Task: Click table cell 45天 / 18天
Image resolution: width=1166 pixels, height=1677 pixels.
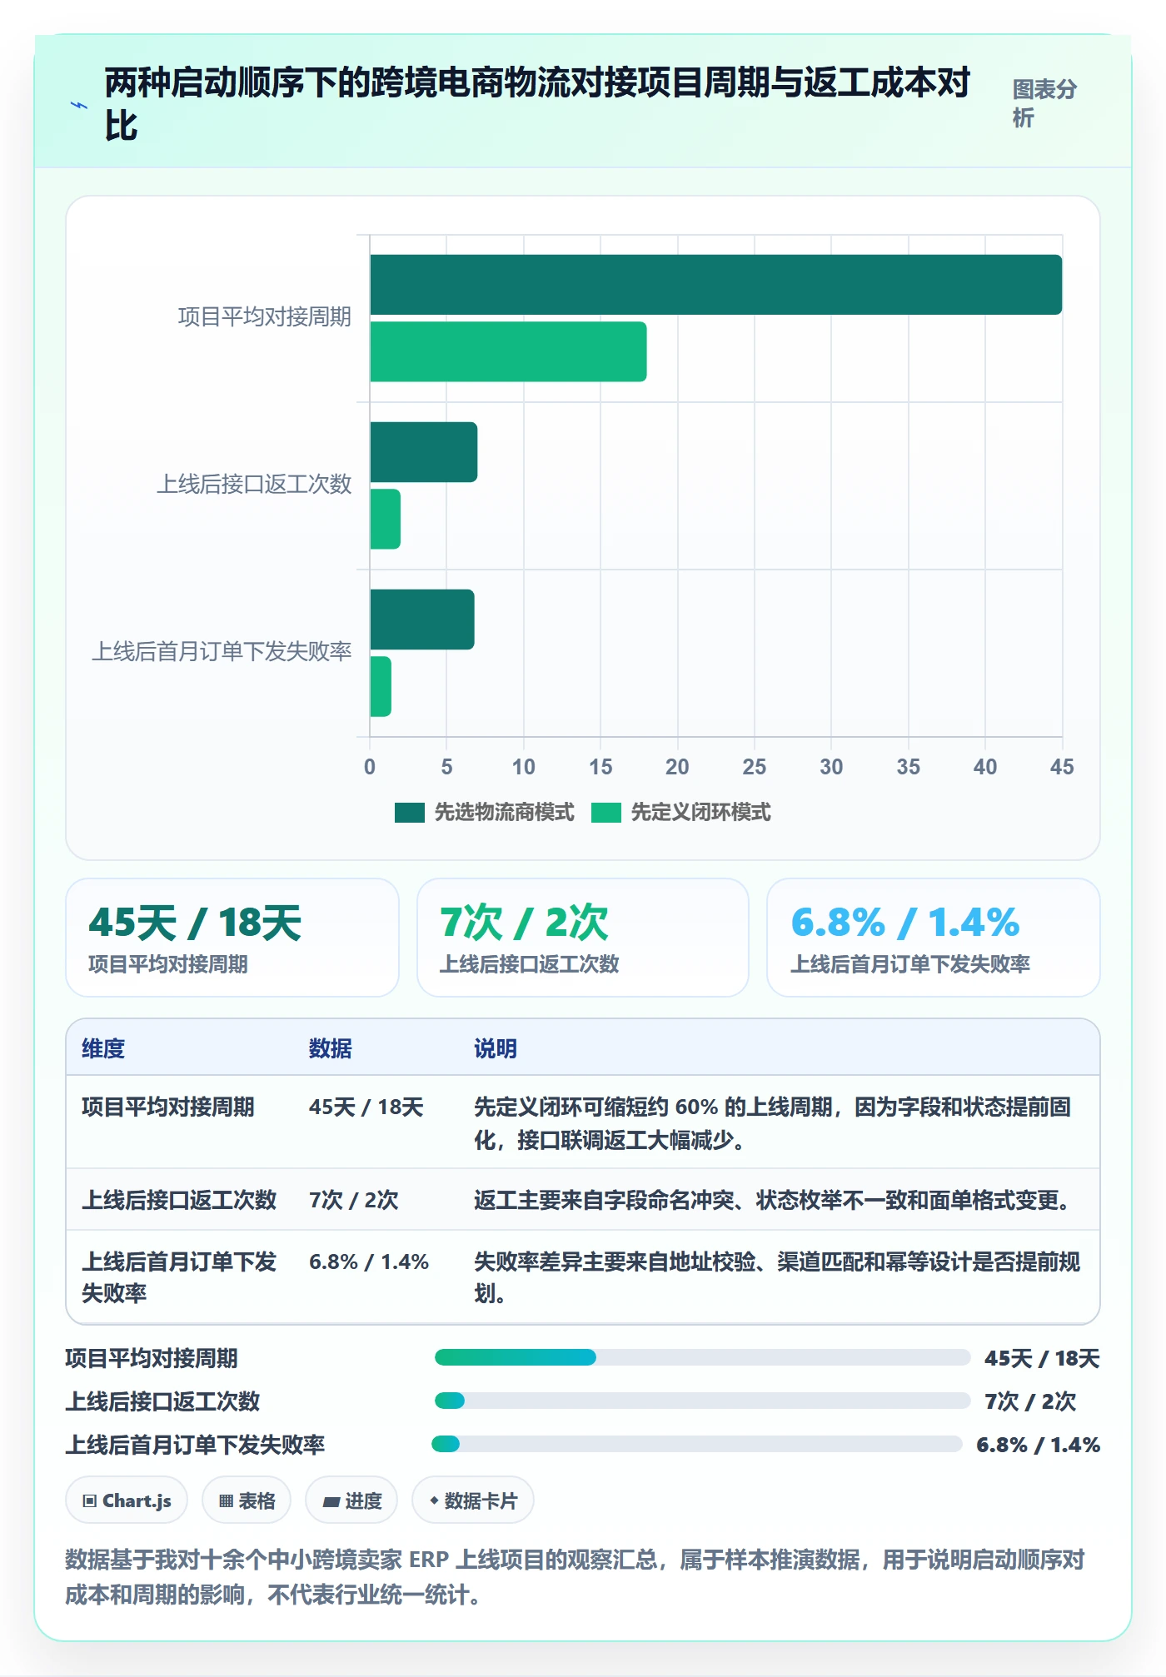Action: tap(366, 1107)
